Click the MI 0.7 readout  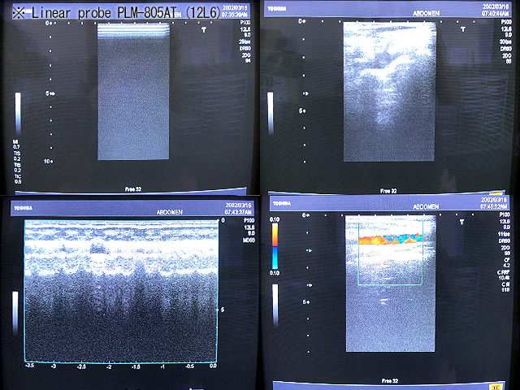(x=16, y=145)
